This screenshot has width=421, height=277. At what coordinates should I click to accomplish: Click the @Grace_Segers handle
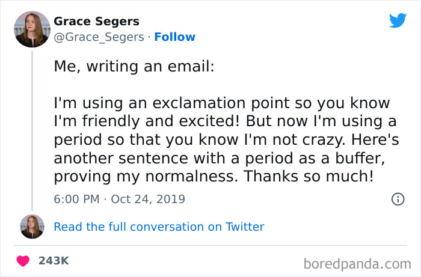coord(99,37)
